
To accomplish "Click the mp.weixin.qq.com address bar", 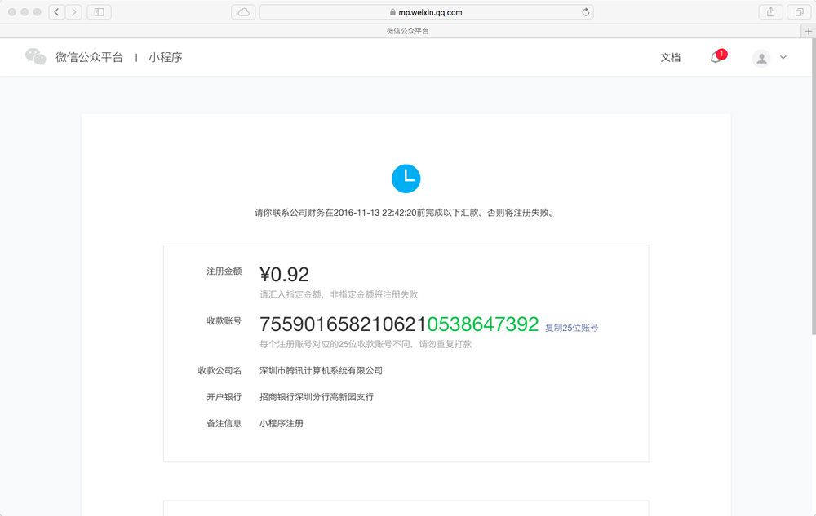I will click(426, 12).
